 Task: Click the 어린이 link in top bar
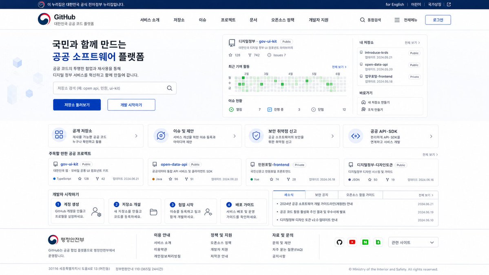point(416,4)
